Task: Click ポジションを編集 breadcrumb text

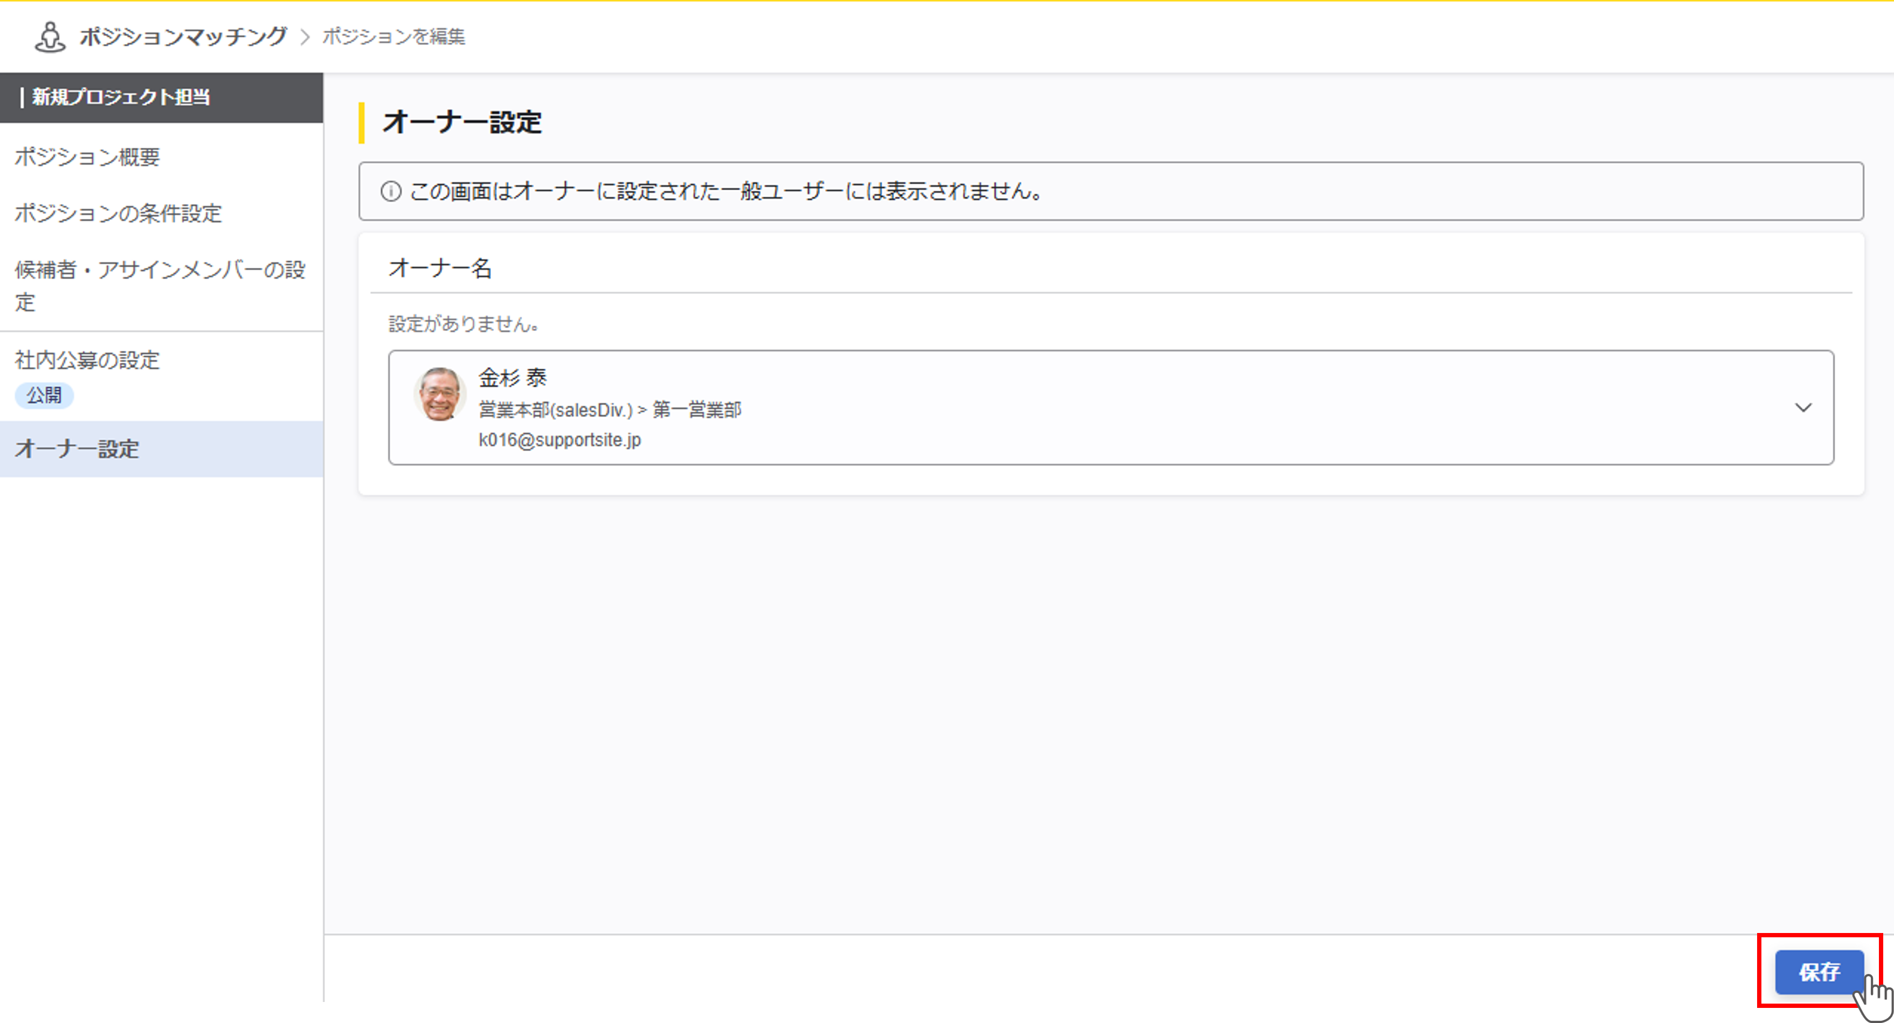Action: (393, 37)
